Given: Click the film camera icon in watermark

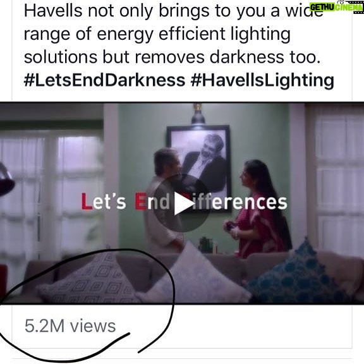Looking at the screenshot, I should click(x=358, y=7).
